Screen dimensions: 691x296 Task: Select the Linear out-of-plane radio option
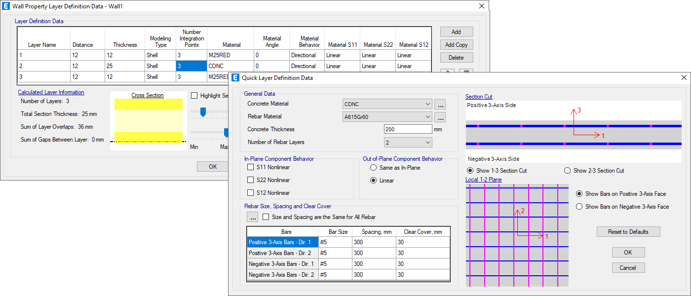pos(374,181)
